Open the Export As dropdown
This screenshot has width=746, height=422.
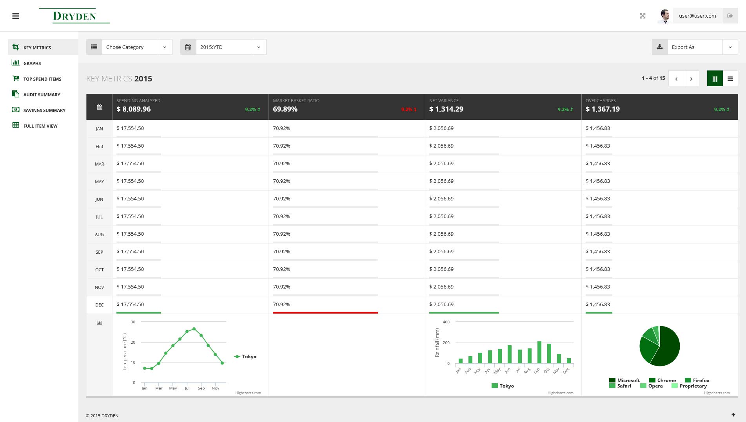tap(702, 47)
